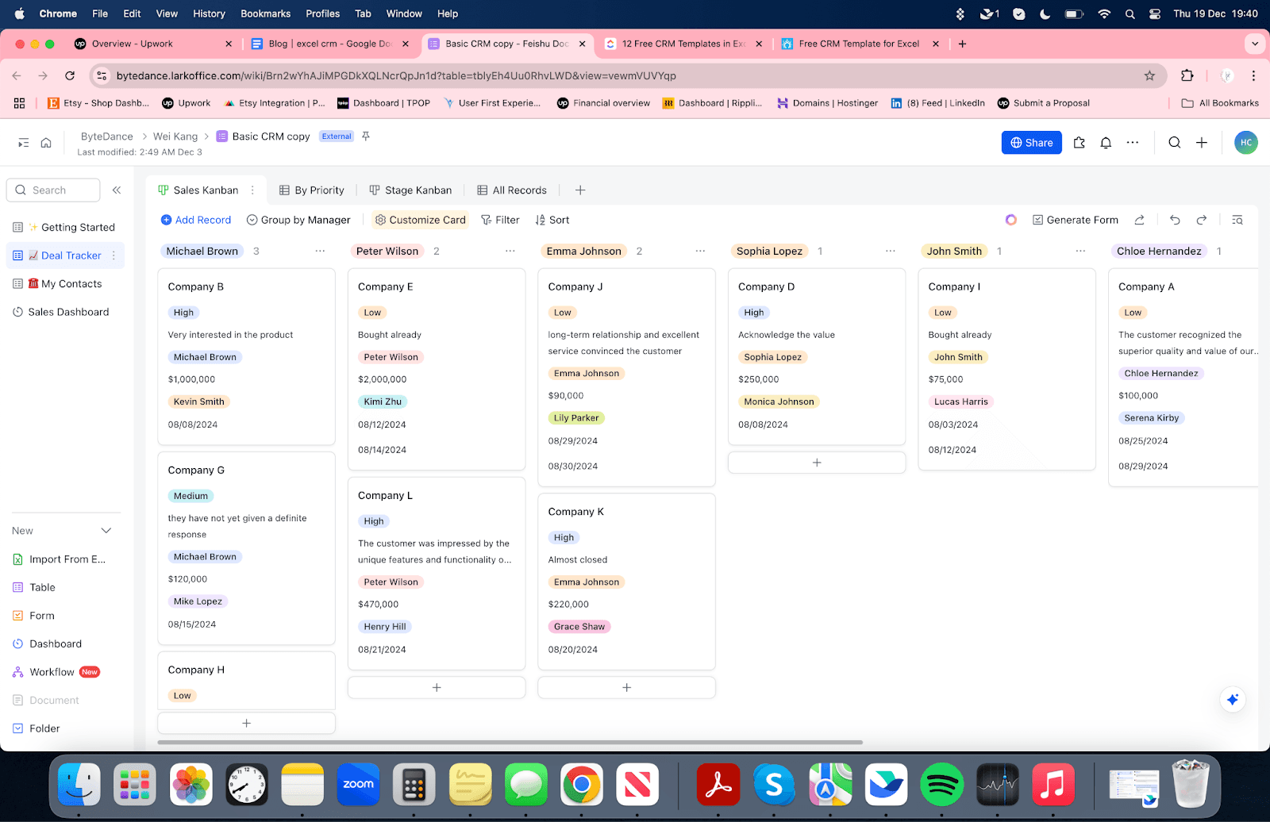The height and width of the screenshot is (822, 1270).
Task: Collapse the left sidebar with the double-chevron
Action: [x=116, y=190]
